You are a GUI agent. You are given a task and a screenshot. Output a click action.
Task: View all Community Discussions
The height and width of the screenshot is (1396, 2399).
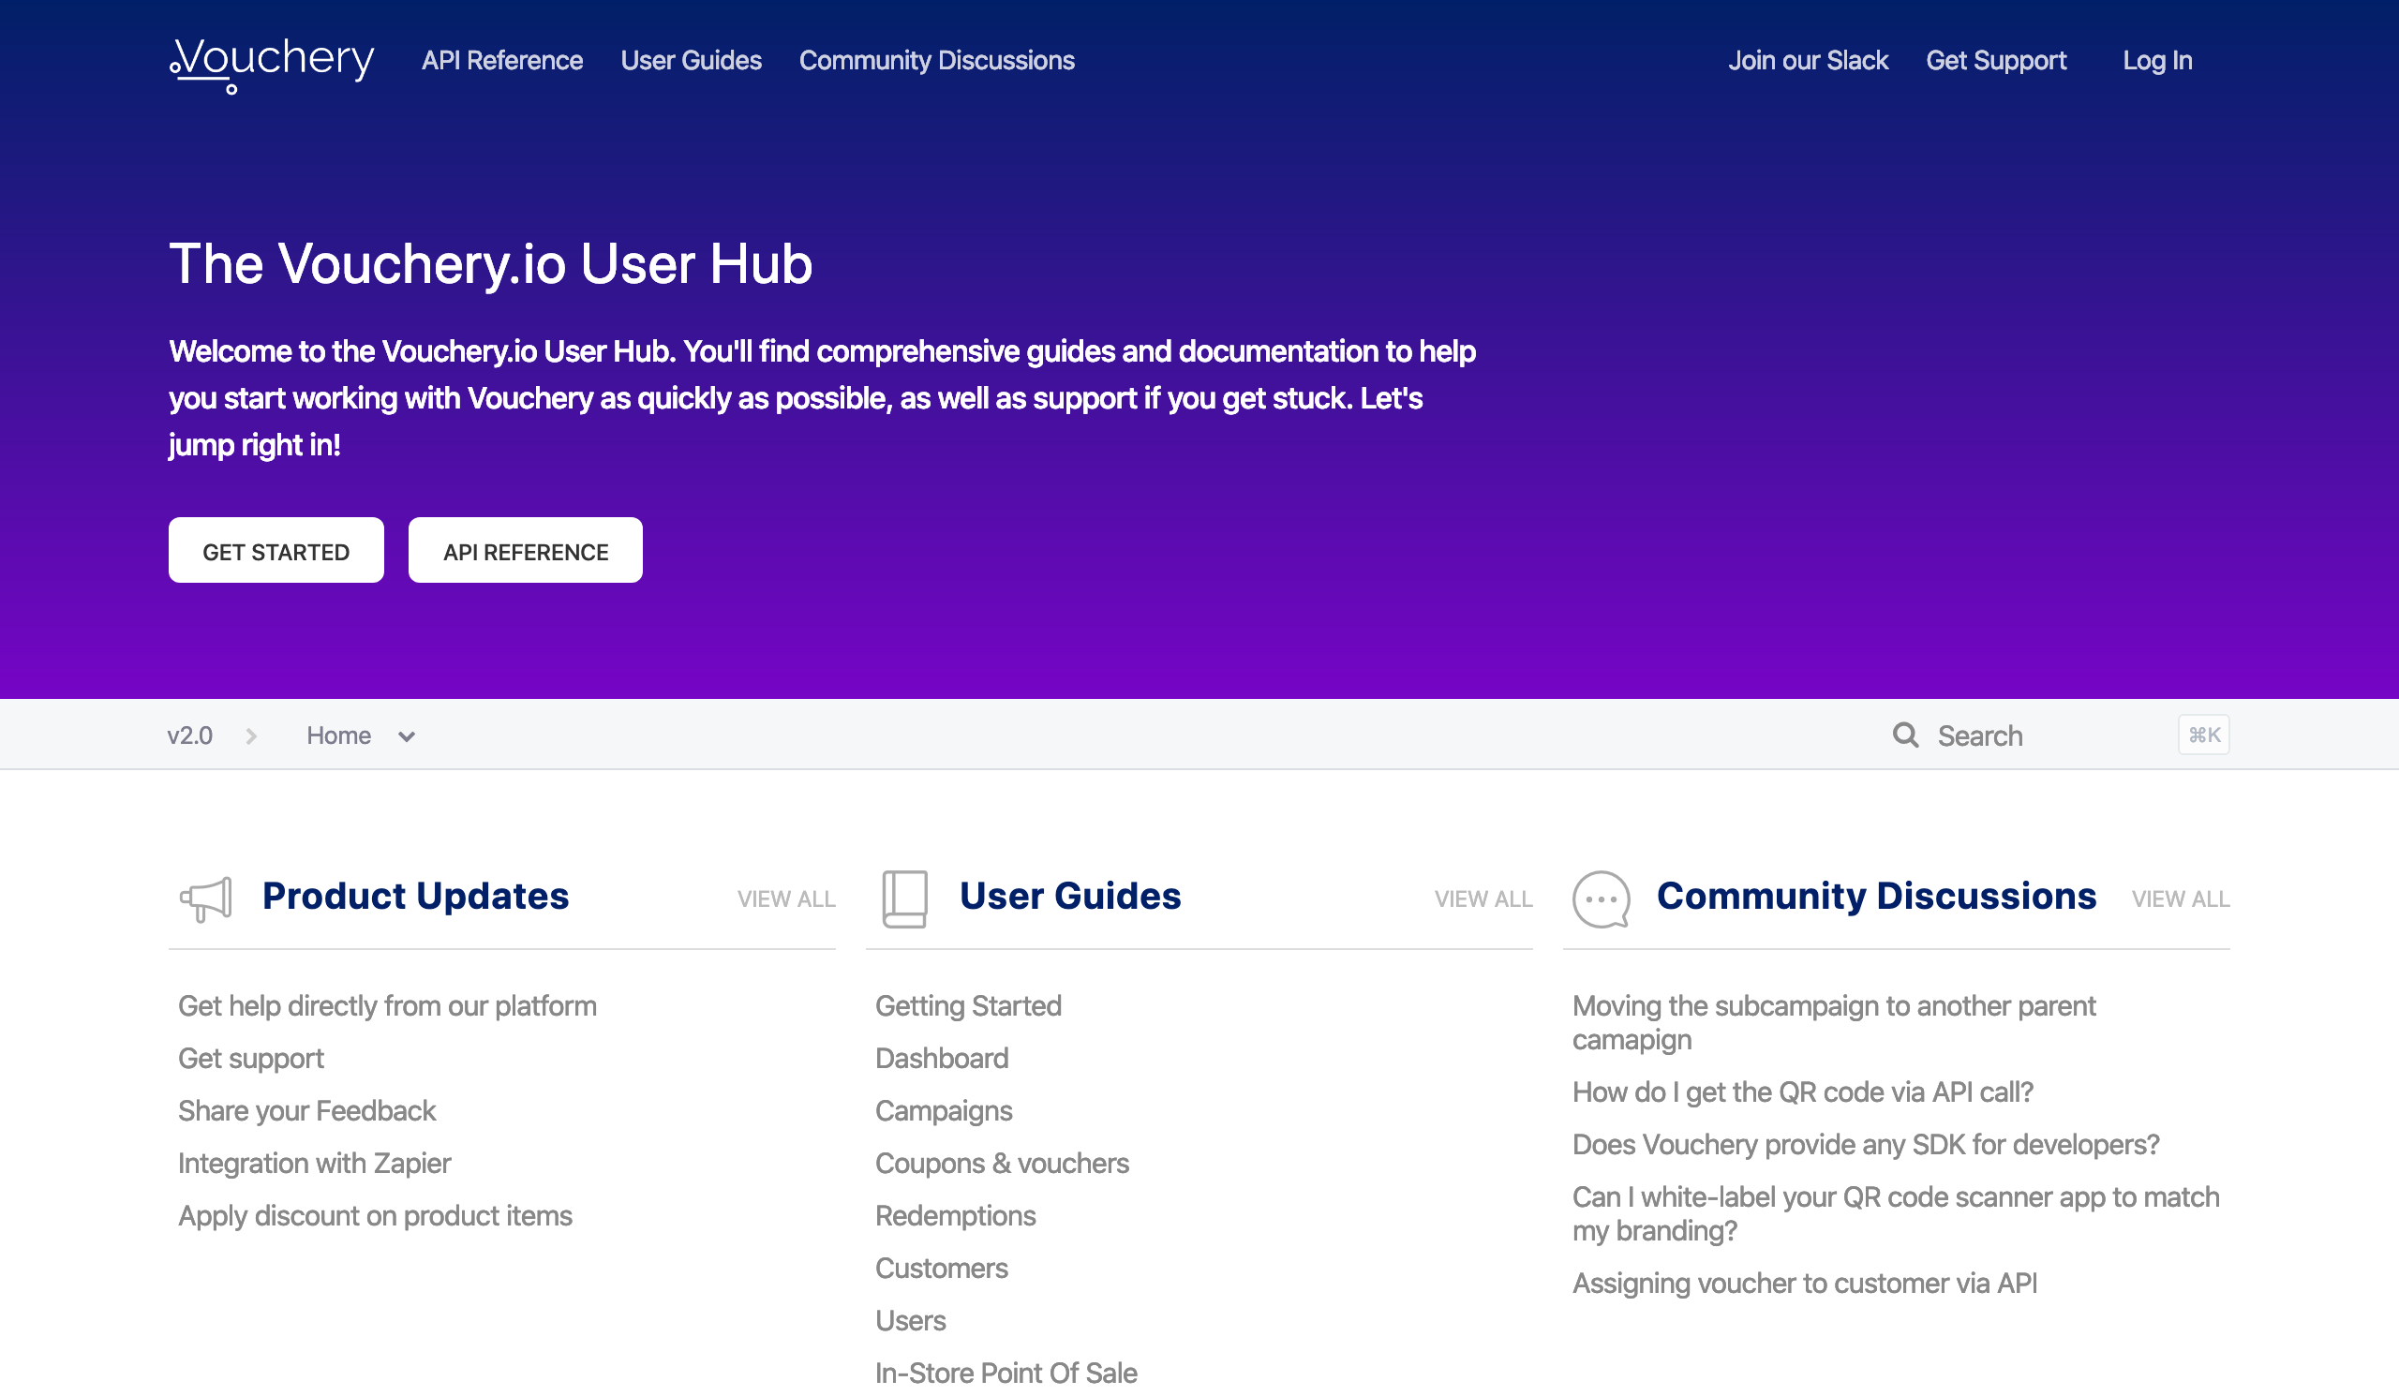click(x=2180, y=899)
